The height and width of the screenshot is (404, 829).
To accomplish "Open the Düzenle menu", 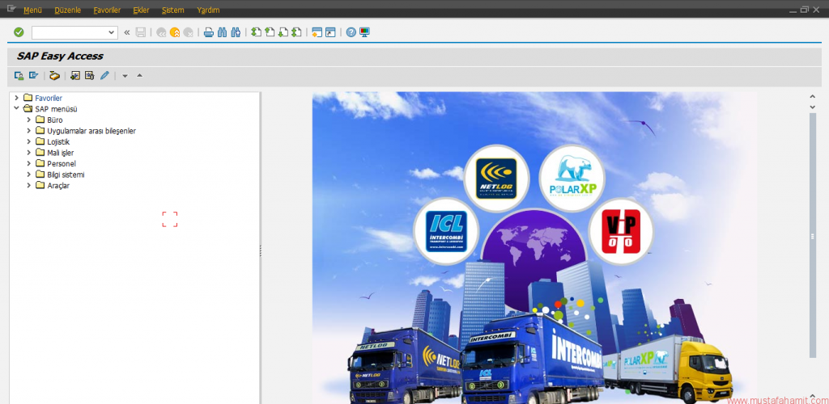I will (x=68, y=10).
